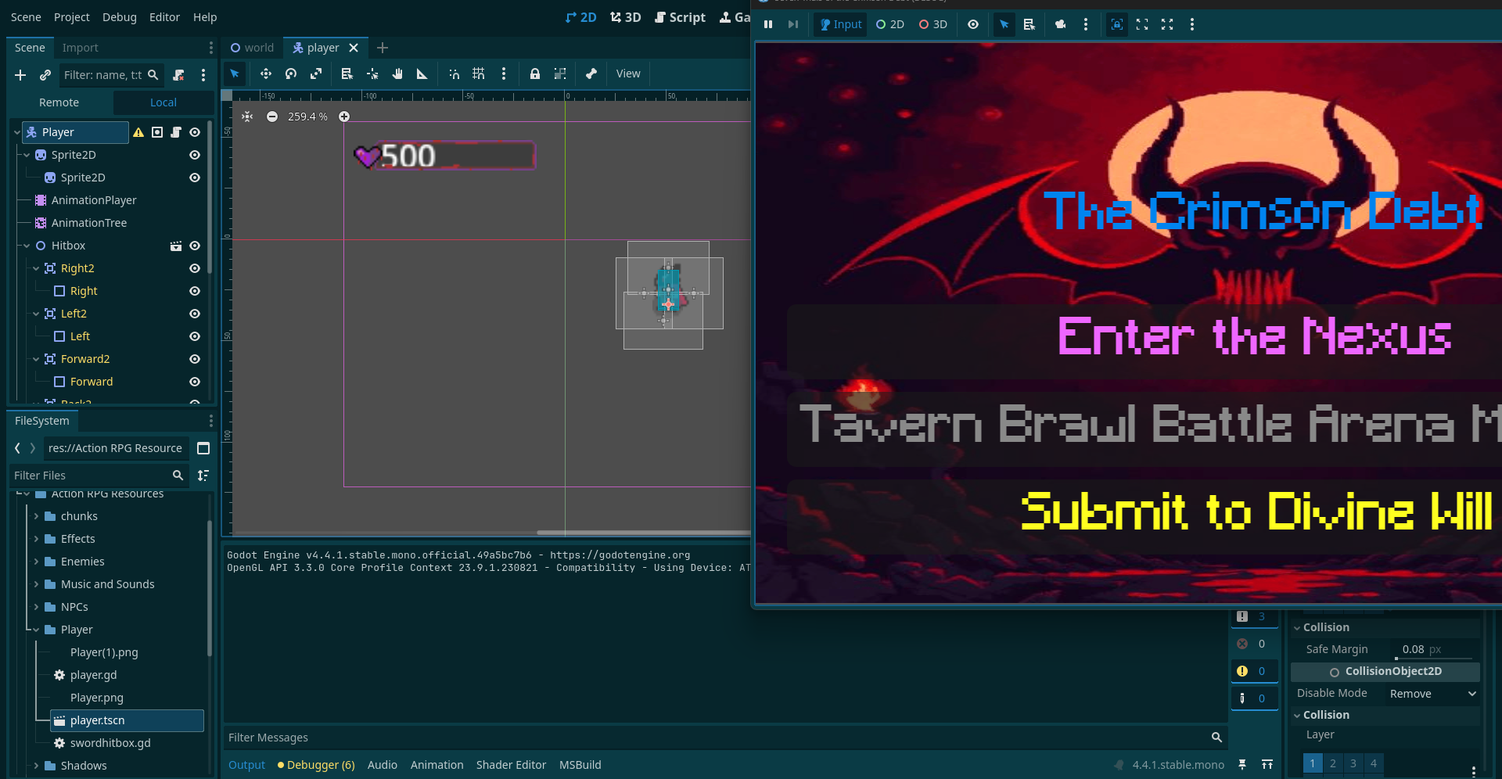Select the Move tool in canvas toolbar

click(265, 74)
